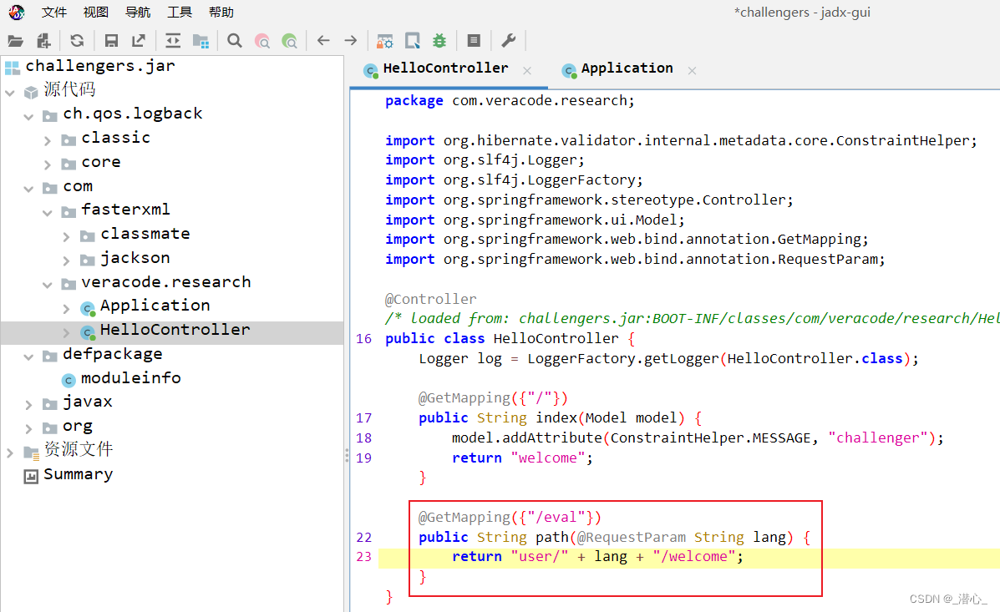Select moduleinfo class in tree
The image size is (1000, 612).
pos(130,378)
